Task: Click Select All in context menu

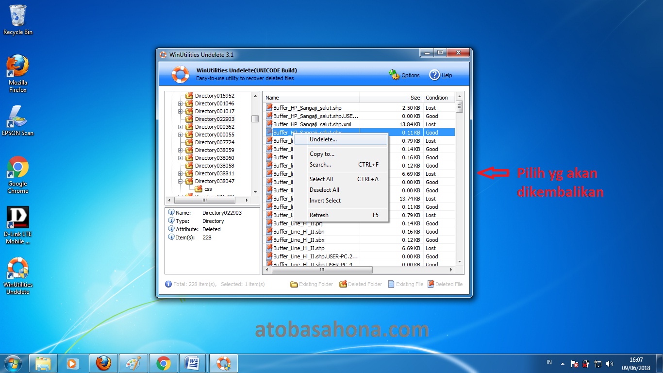Action: (341, 179)
